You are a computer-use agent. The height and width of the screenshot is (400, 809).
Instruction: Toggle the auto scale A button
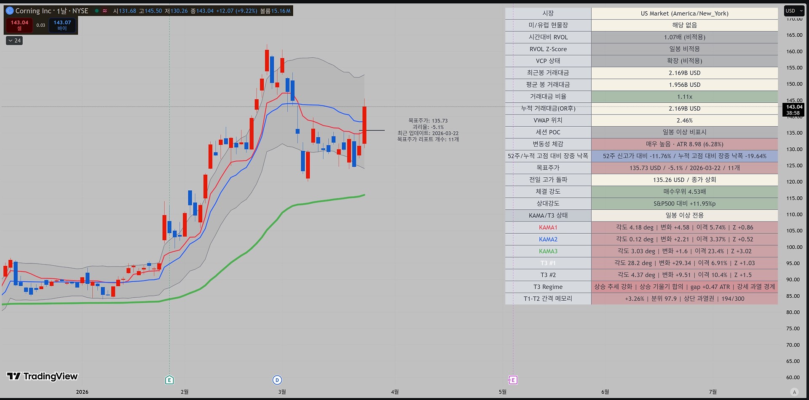[795, 392]
